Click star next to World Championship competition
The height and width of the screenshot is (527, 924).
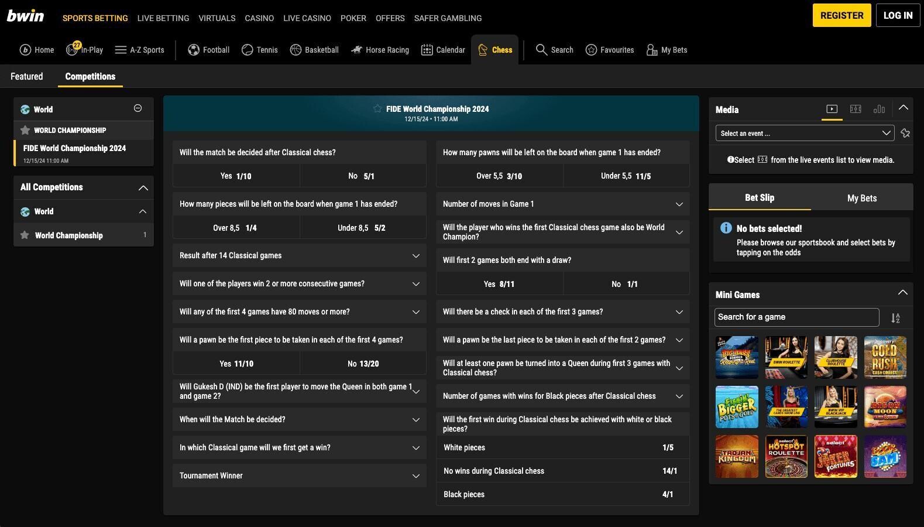[25, 235]
